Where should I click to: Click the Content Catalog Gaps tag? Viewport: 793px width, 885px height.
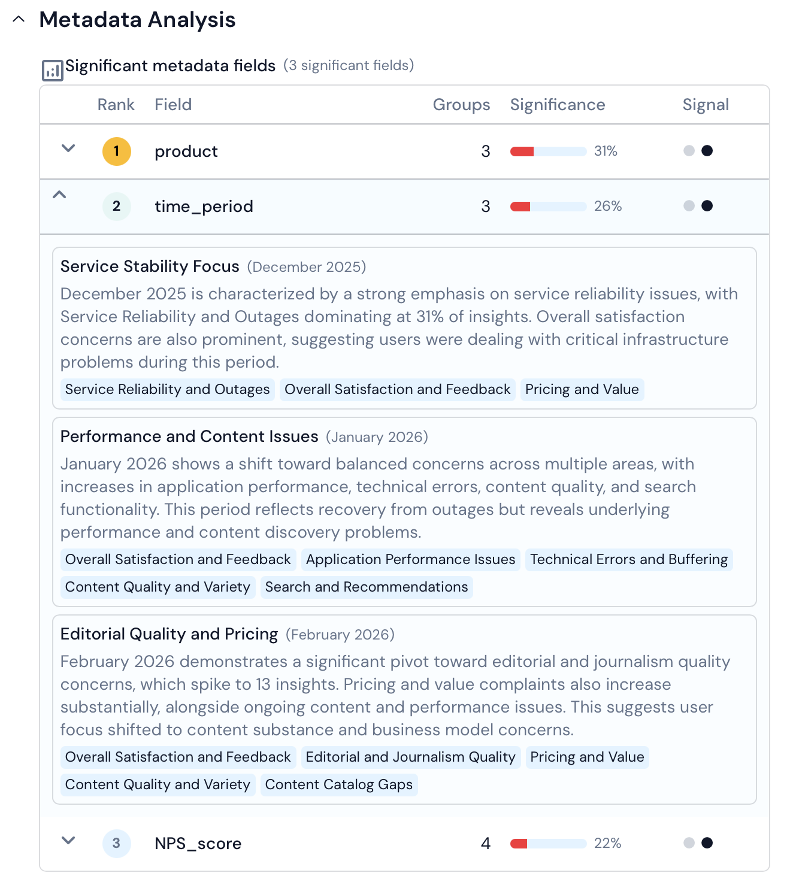click(x=339, y=785)
